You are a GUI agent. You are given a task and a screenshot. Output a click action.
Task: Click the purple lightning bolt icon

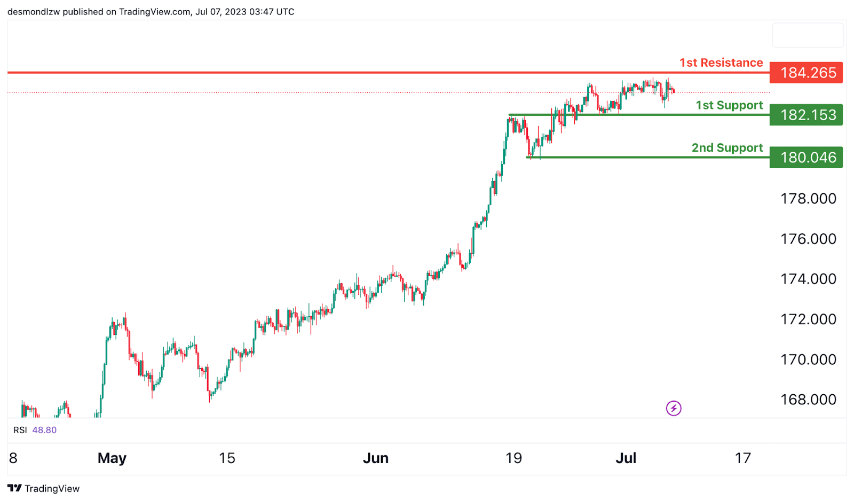[x=674, y=409]
